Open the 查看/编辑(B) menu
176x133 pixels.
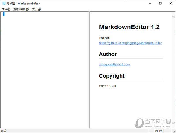pos(21,9)
